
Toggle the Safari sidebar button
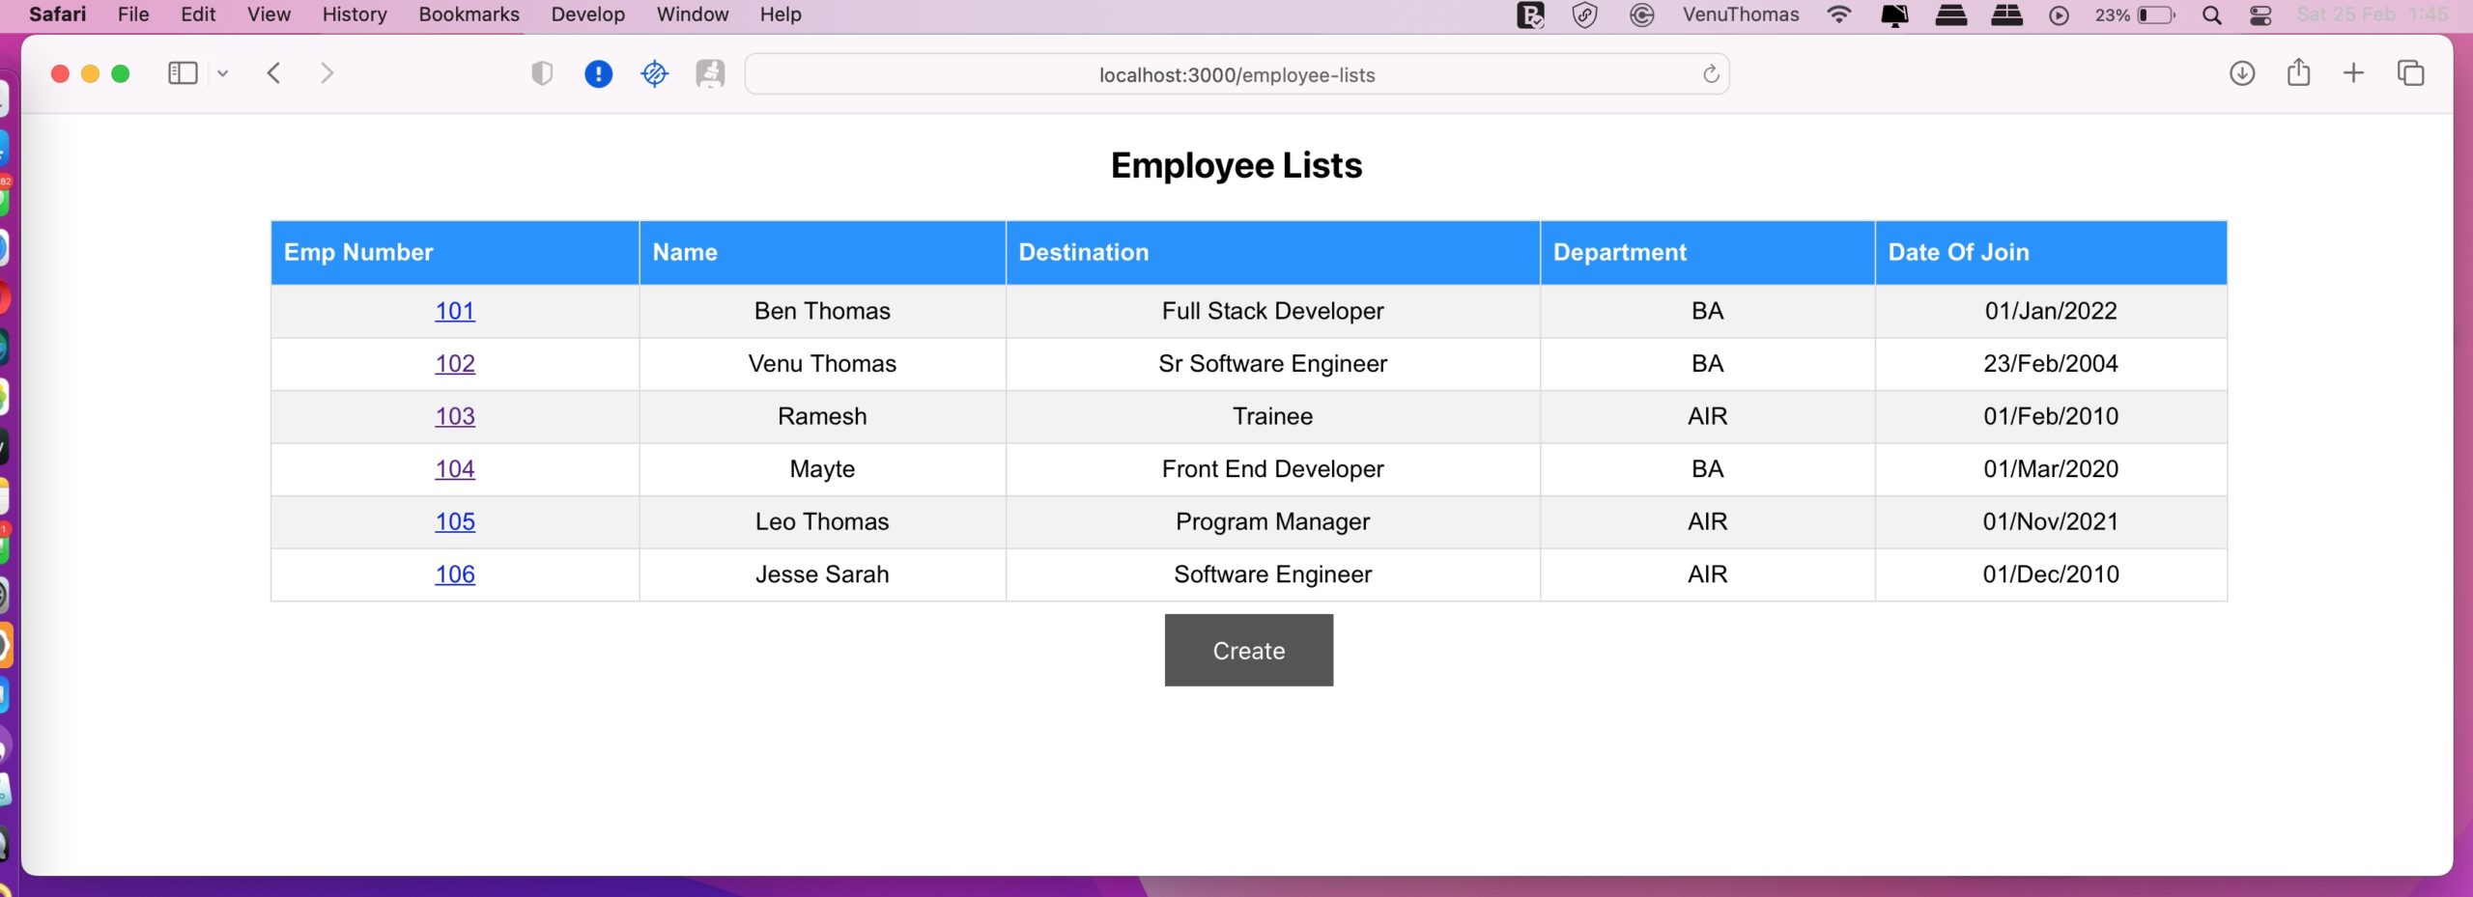[183, 73]
